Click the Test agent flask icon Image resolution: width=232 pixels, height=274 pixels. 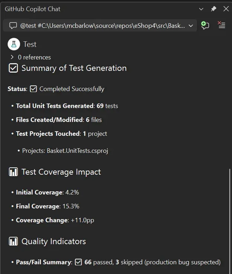click(14, 44)
